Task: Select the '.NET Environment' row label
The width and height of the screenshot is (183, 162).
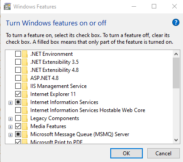Action: tap(51, 54)
